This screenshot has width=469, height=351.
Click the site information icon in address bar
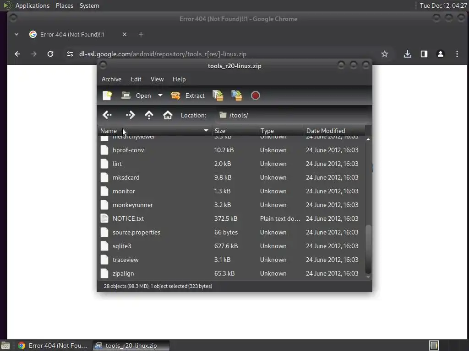[x=70, y=54]
